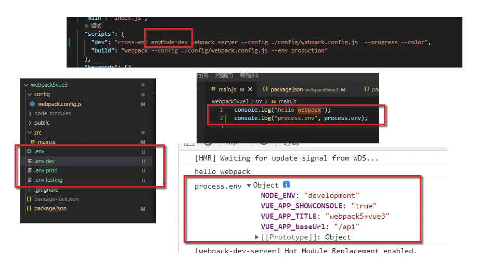Screen dimensions: 478x267
Task: Click the VUE_APP_TITLE property
Action: pyautogui.click(x=288, y=216)
